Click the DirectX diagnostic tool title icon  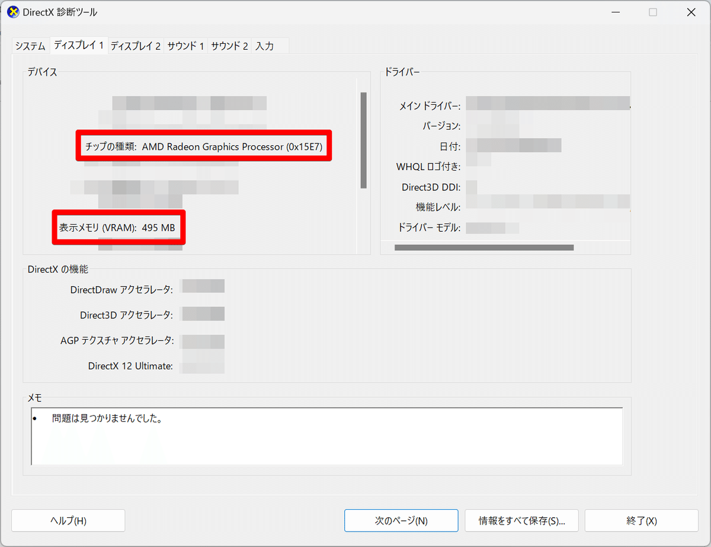pos(12,12)
